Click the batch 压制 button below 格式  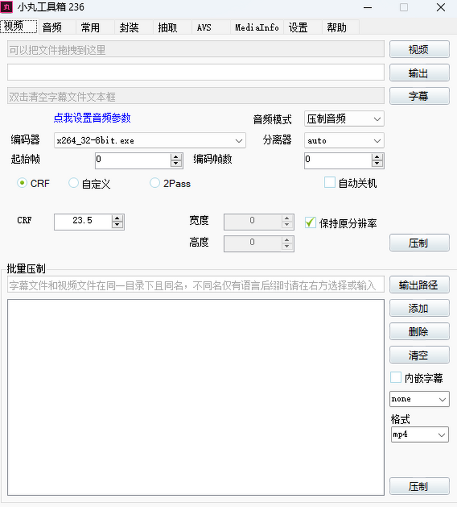pos(419,486)
